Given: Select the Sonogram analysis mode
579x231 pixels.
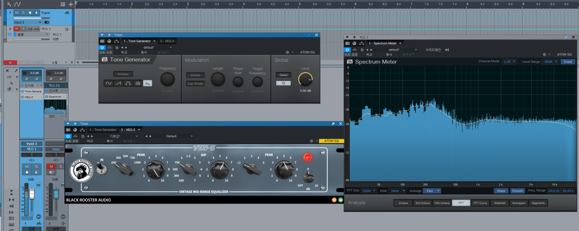Looking at the screenshot, I should pyautogui.click(x=519, y=203).
